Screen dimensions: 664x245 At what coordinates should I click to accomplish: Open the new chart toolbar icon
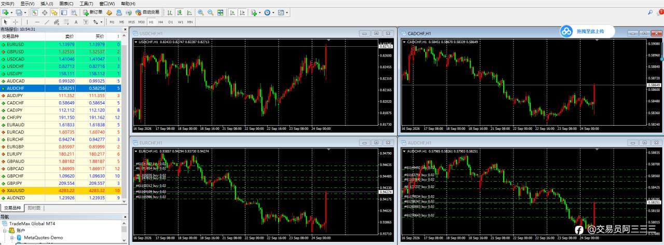point(5,12)
